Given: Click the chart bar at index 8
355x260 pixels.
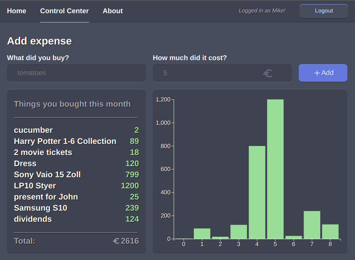Looking at the screenshot, I should click(330, 231).
